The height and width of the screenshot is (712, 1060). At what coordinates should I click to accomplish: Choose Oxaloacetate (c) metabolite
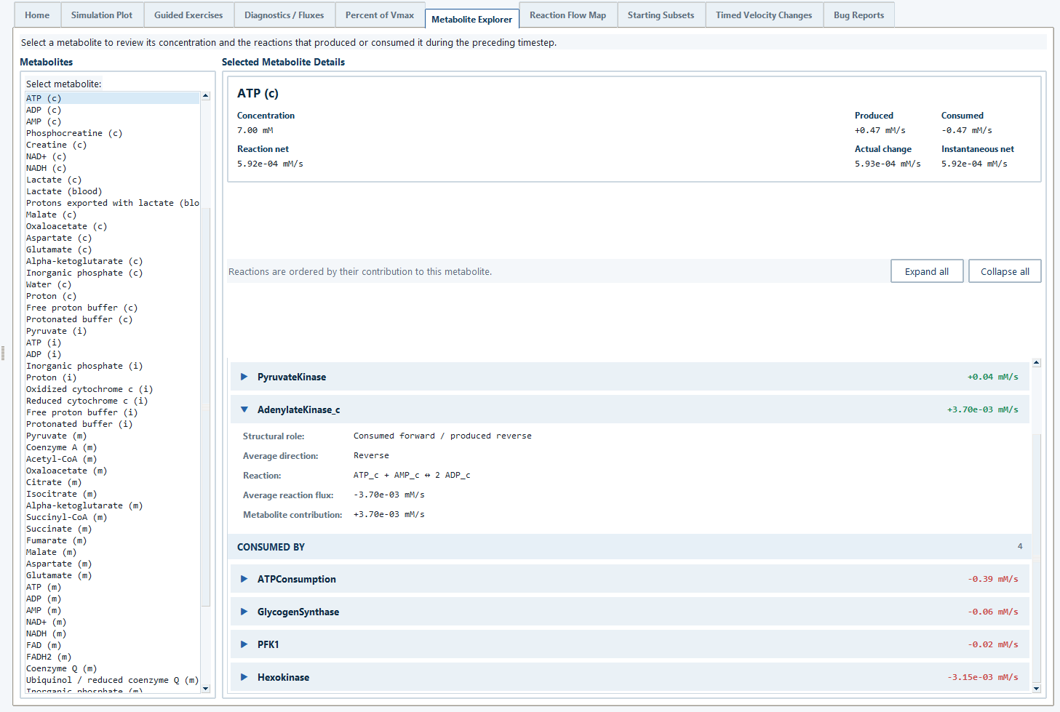(x=112, y=226)
